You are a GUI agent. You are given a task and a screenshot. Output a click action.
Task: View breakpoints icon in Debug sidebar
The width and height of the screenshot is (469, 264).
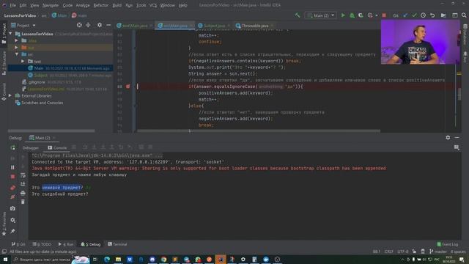(x=12, y=188)
